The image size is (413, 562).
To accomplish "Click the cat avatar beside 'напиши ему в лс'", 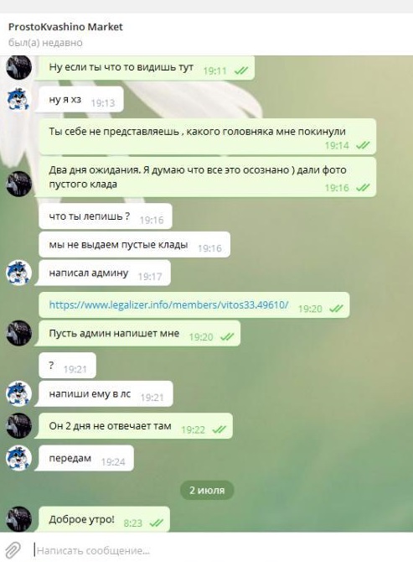I will [x=18, y=393].
